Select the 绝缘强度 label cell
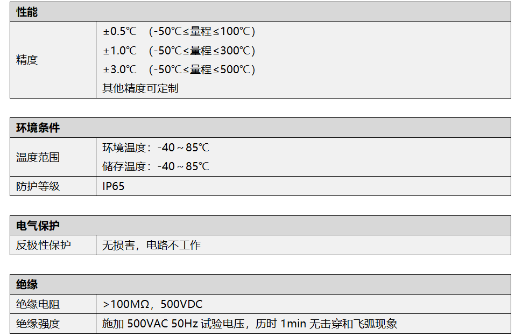522x336 pixels. coord(38,324)
